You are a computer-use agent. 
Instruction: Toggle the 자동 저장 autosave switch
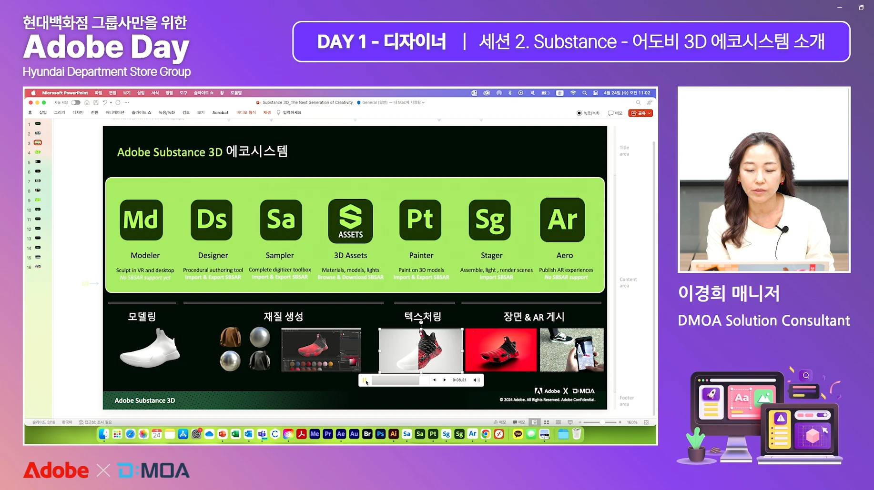point(76,102)
